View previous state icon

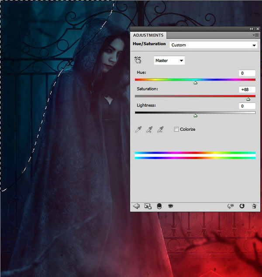231,206
